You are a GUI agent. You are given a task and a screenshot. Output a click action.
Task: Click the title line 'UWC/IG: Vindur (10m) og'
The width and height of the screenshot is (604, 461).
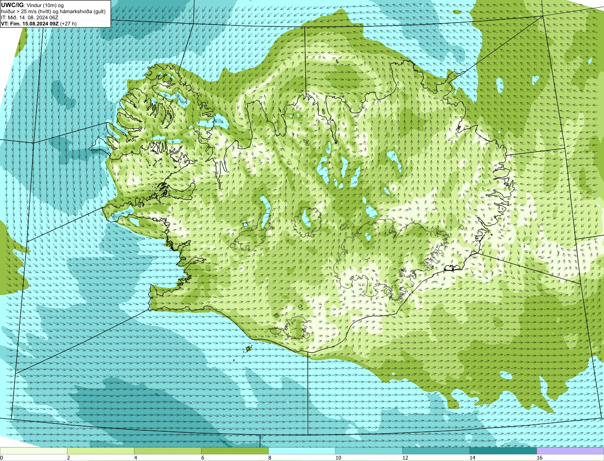point(32,5)
